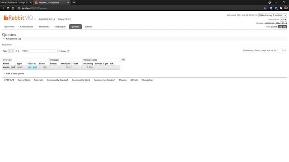Go to the browser home page icon
This screenshot has width=289, height=162.
(x=13, y=8)
